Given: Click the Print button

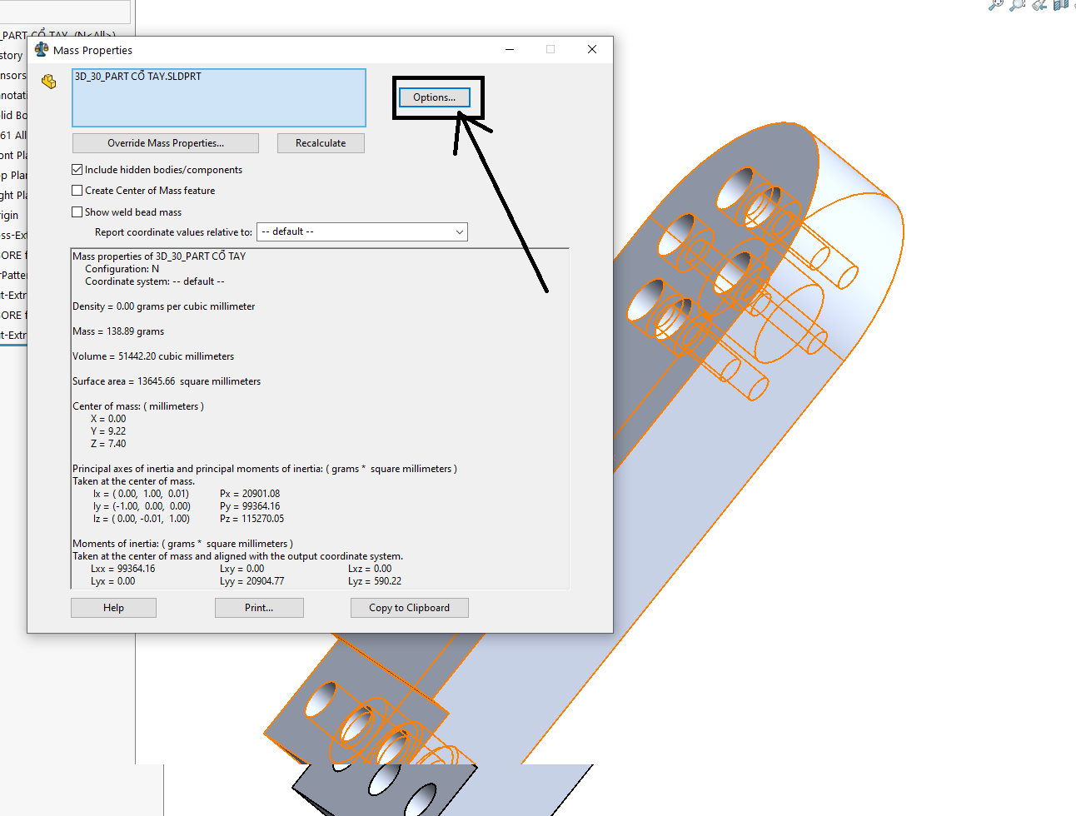Looking at the screenshot, I should pos(259,608).
